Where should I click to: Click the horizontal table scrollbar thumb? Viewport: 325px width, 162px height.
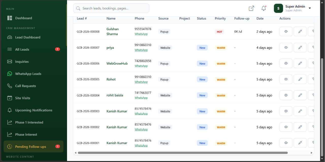pos(183,153)
